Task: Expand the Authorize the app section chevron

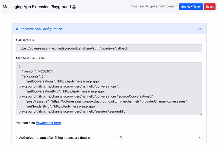Action: pos(200,138)
